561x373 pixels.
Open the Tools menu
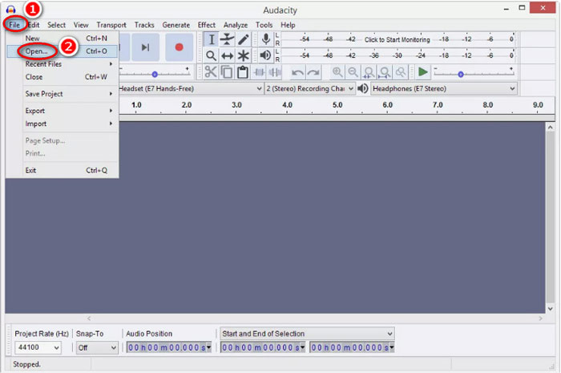pyautogui.click(x=264, y=25)
